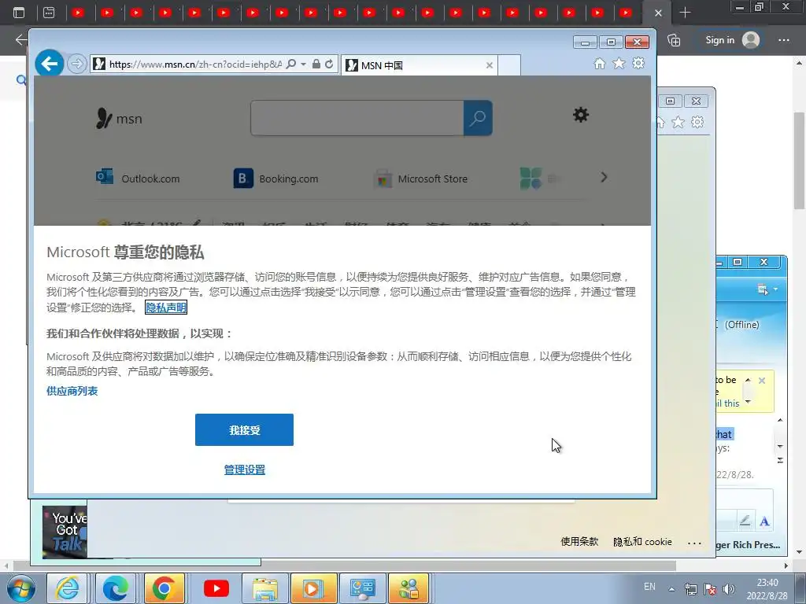Close the active Edge tab
The height and width of the screenshot is (604, 806).
tap(658, 13)
